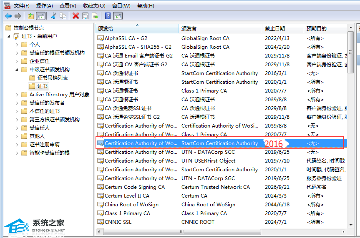Screen dimensions: 360x238
Task: Click folder icon of 智能卡受信任的根
Action: click(x=24, y=153)
